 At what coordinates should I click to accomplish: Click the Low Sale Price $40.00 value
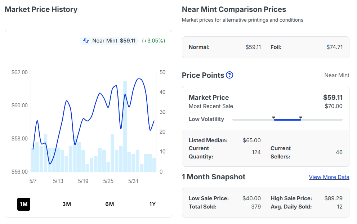251,198
